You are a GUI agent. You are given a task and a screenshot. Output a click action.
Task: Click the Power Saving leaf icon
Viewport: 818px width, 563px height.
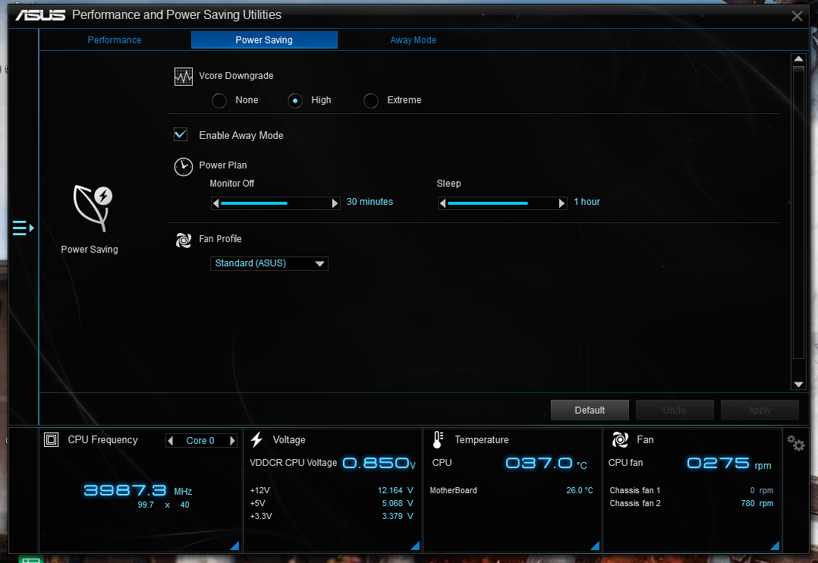click(x=93, y=208)
